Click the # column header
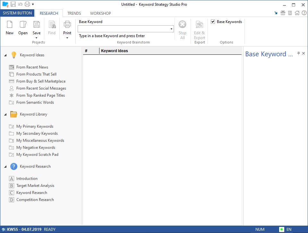 pos(91,51)
